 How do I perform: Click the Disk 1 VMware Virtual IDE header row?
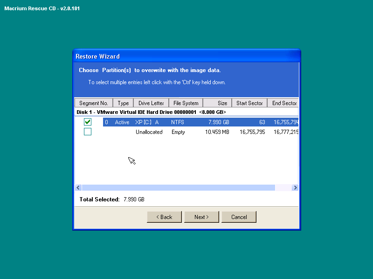pyautogui.click(x=186, y=112)
